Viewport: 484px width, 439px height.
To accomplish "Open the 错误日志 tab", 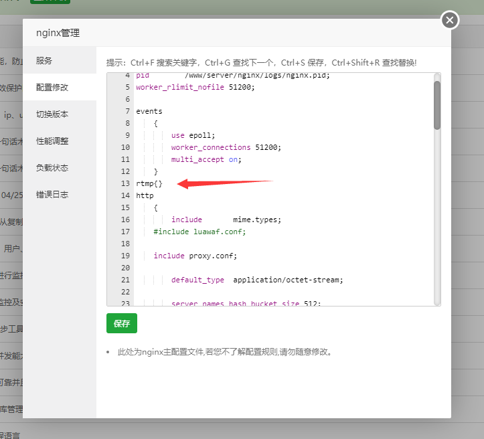I will tap(60, 195).
